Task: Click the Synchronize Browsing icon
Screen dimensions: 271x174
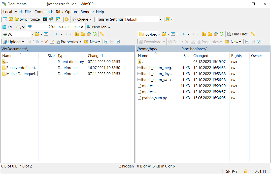Action: point(11,19)
